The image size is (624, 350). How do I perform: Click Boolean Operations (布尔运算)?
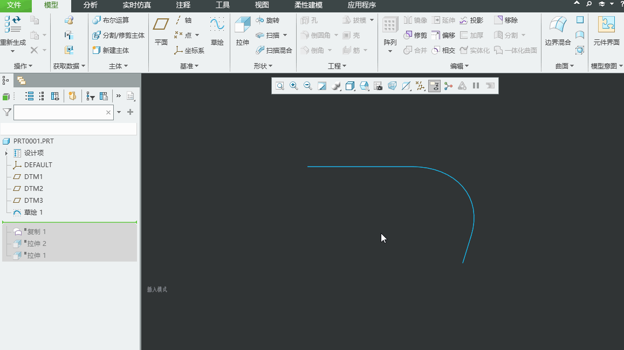pyautogui.click(x=111, y=20)
